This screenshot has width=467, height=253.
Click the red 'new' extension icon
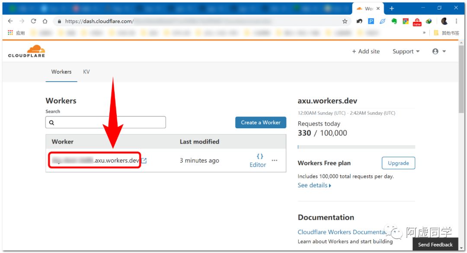point(417,22)
